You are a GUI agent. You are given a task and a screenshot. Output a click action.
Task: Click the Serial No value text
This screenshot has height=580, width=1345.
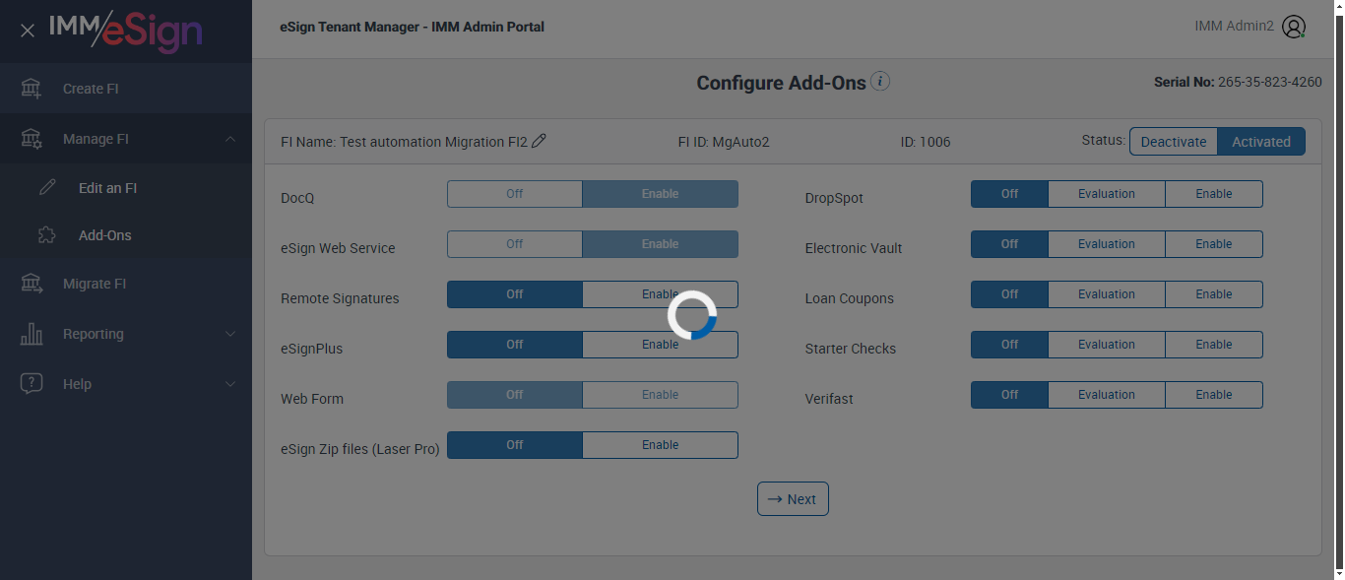click(1270, 83)
